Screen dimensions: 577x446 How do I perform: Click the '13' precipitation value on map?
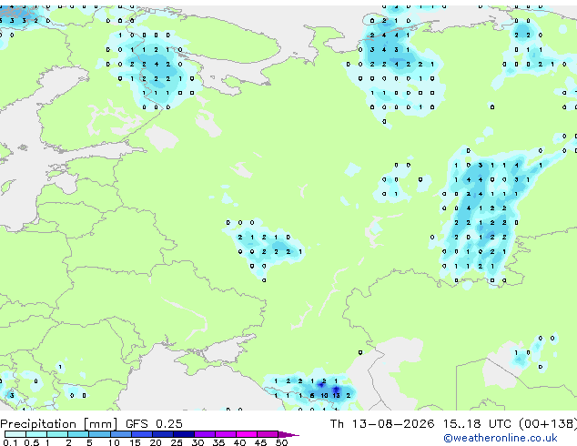(336, 396)
